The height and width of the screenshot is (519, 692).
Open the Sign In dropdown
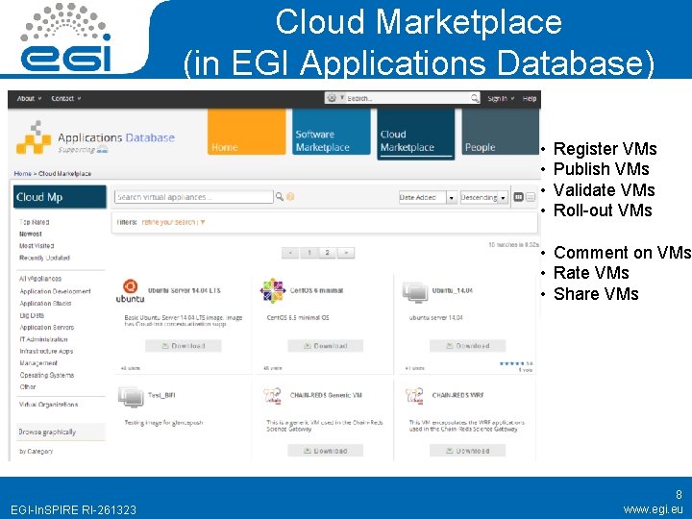[x=501, y=98]
